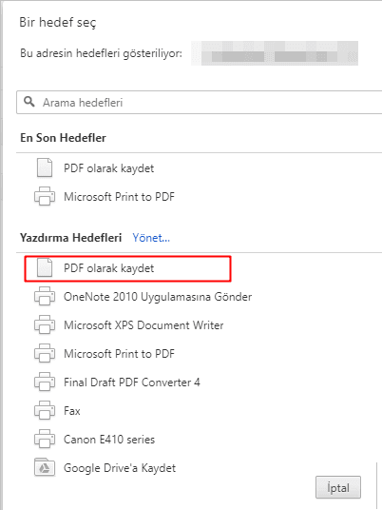Choose PDF olarak kaydet text under Yazdırma Hedefleri

tap(109, 268)
